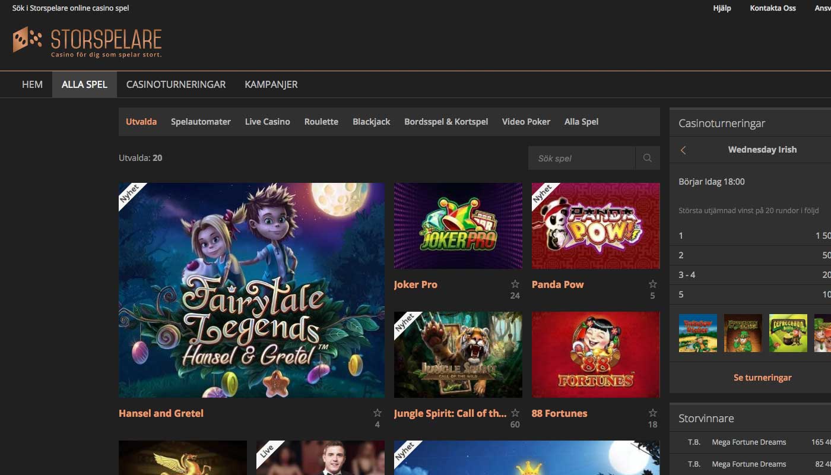831x475 pixels.
Task: Open the Joker Pro game thumbnail
Action: click(x=458, y=226)
